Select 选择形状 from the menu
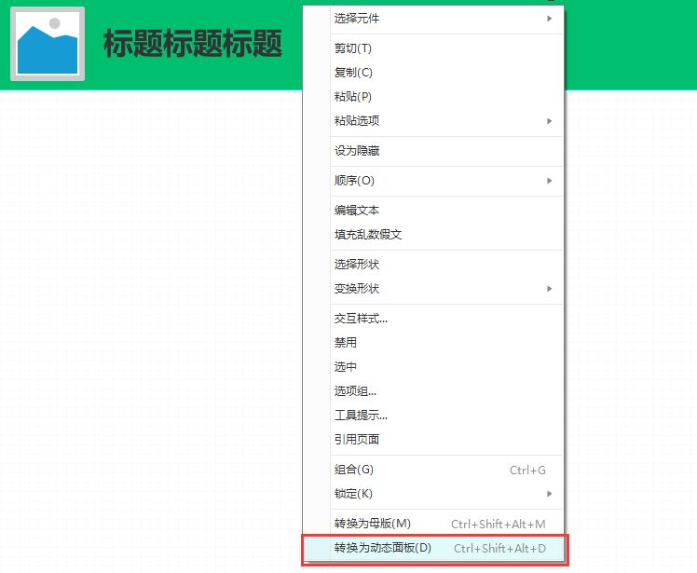 357,265
